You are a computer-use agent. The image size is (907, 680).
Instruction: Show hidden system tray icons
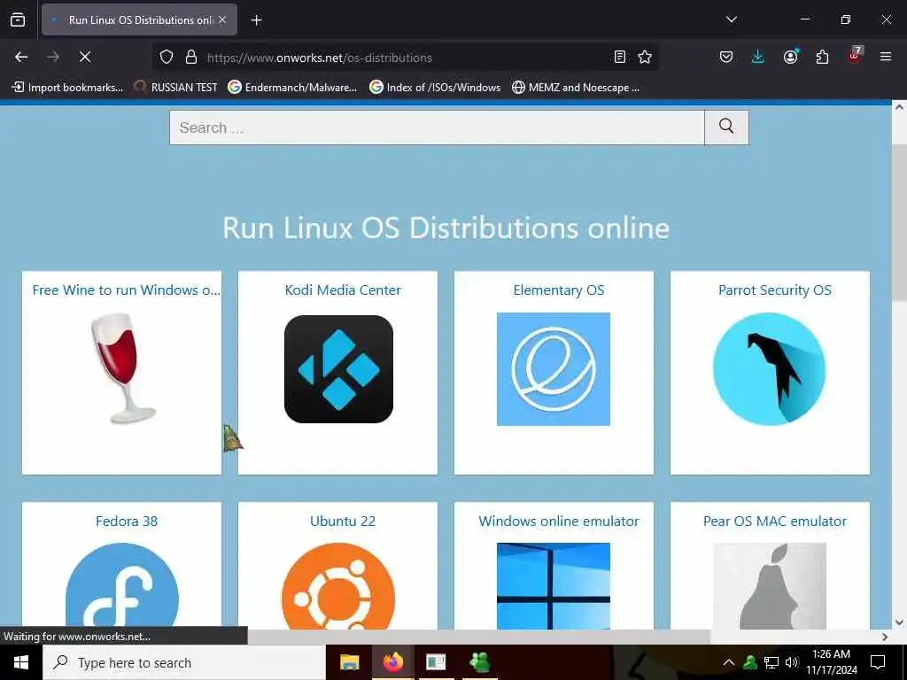pos(729,662)
